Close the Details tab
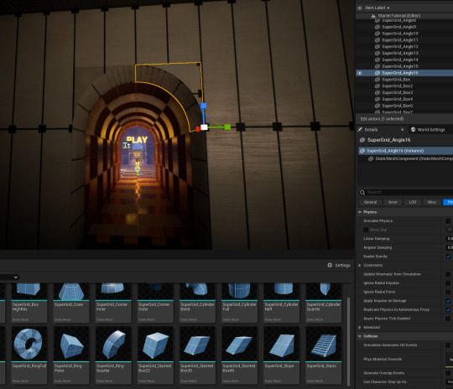This screenshot has width=453, height=389. 402,130
